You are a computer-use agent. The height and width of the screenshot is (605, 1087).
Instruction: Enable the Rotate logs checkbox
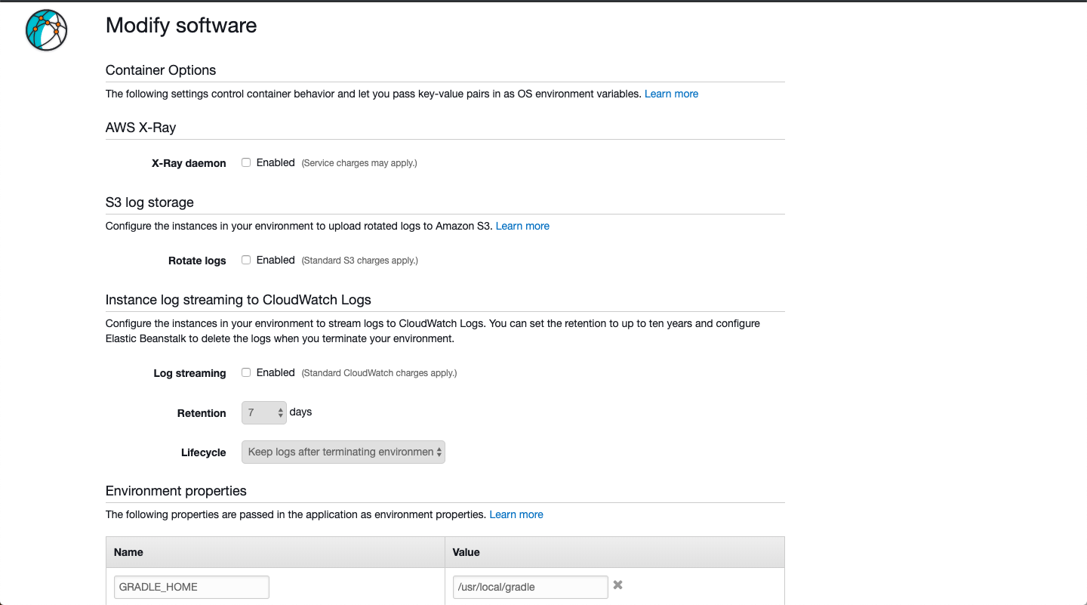coord(245,259)
